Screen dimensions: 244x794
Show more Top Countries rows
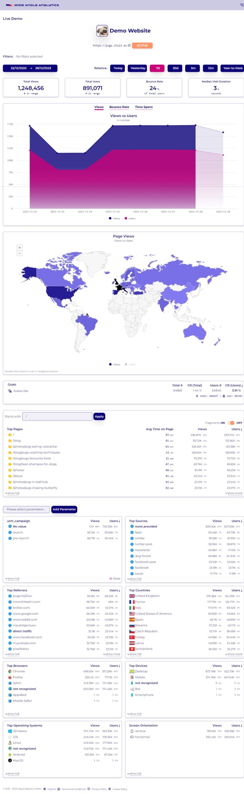[234, 654]
